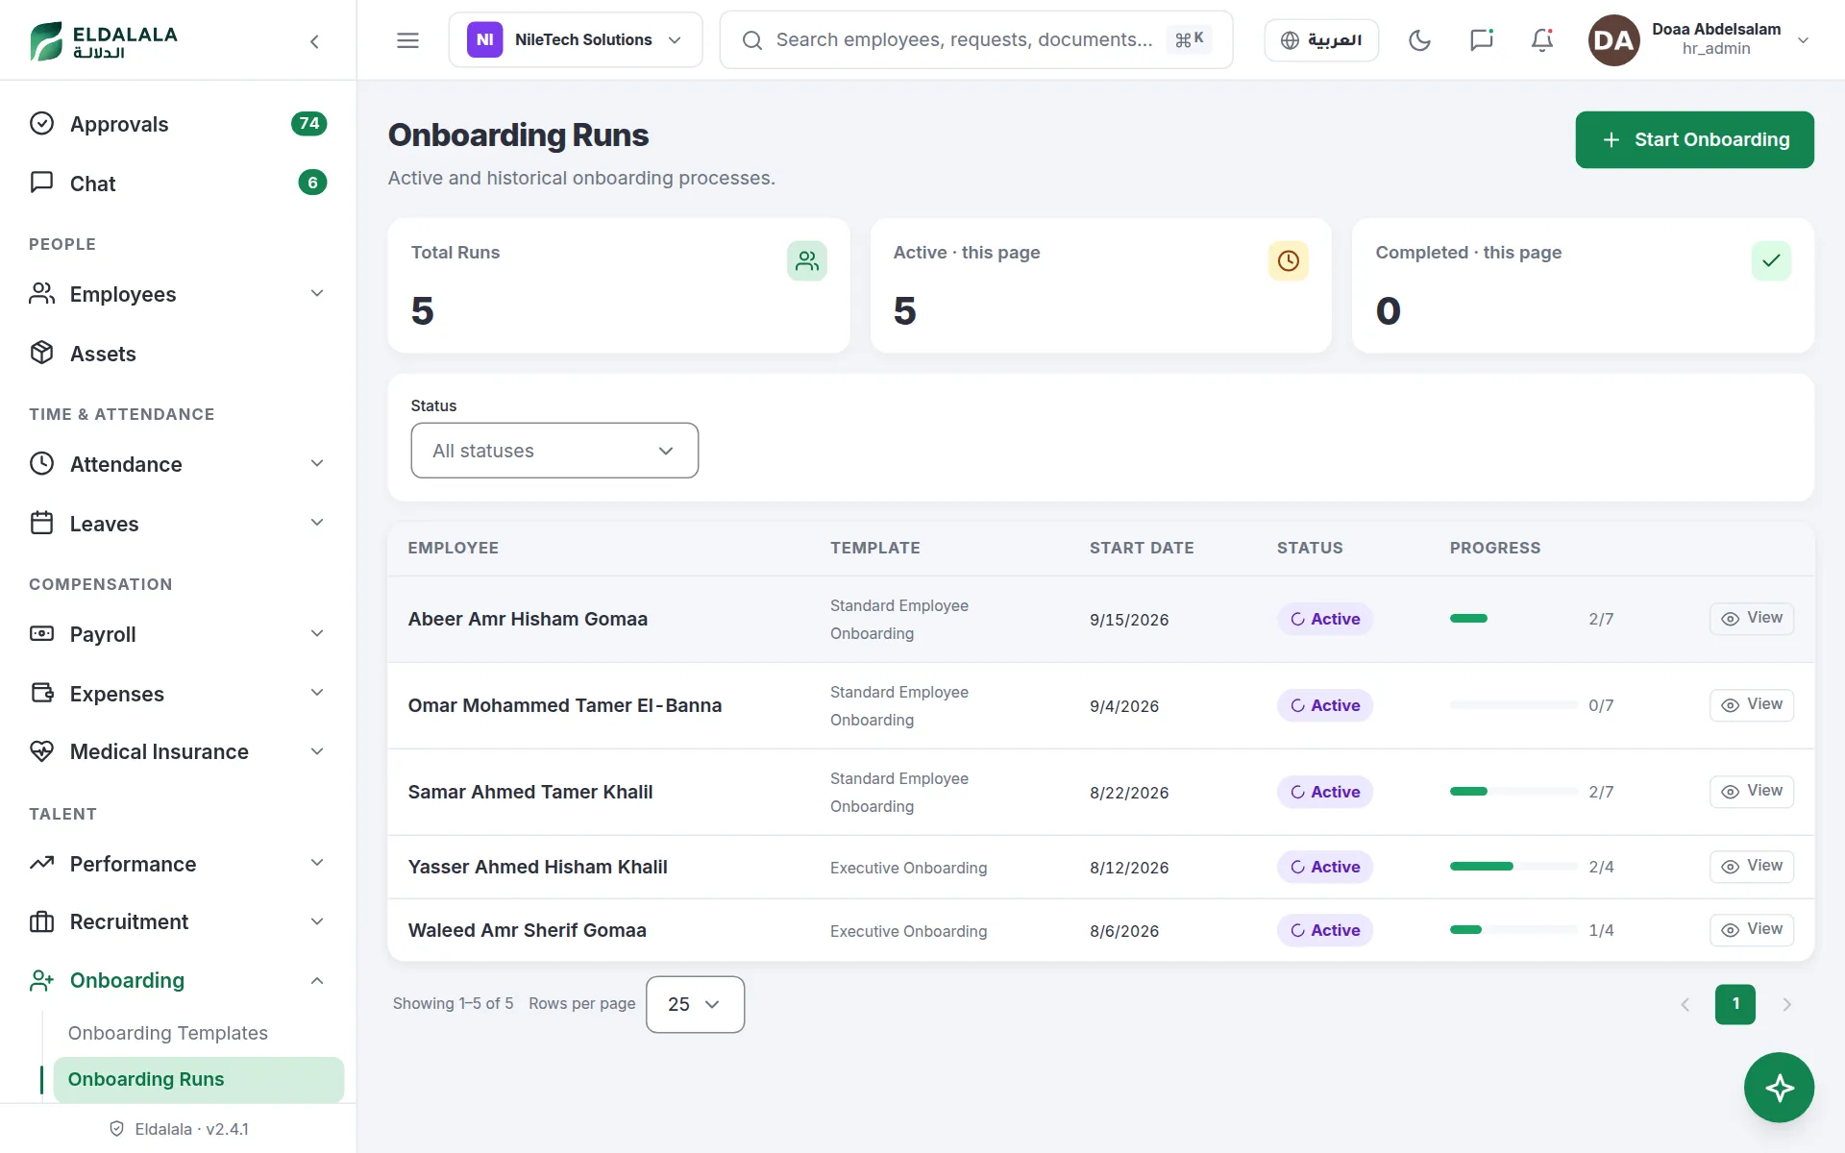The image size is (1845, 1153).
Task: Click Yasser's 2/4 progress bar
Action: pyautogui.click(x=1513, y=867)
